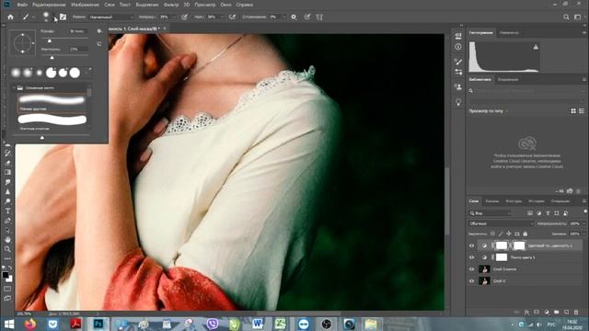
Task: Click the foreground color swatch
Action: [6, 275]
